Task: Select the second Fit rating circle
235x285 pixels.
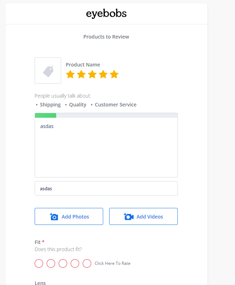Action: click(51, 263)
